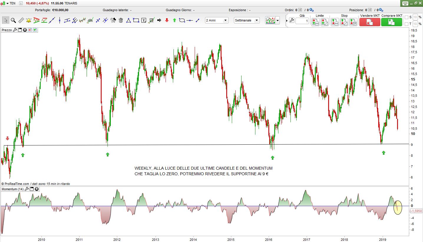Image resolution: width=423 pixels, height=242 pixels.
Task: Click the Comprare MKT buy button
Action: pyautogui.click(x=391, y=22)
